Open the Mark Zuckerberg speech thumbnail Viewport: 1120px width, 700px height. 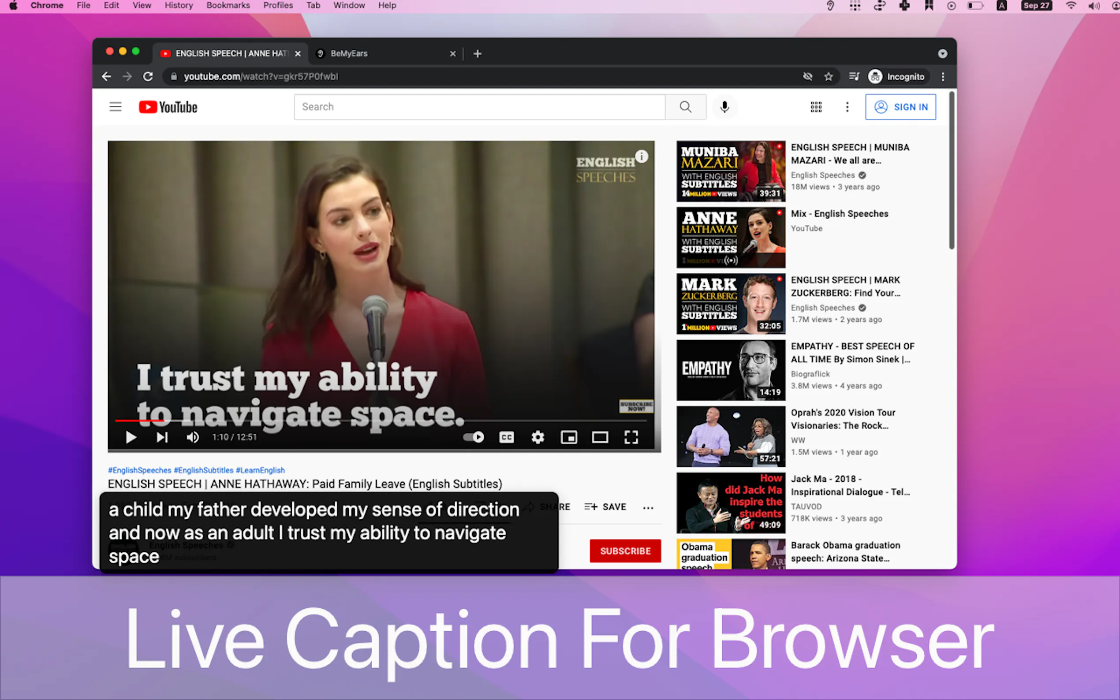pos(731,304)
